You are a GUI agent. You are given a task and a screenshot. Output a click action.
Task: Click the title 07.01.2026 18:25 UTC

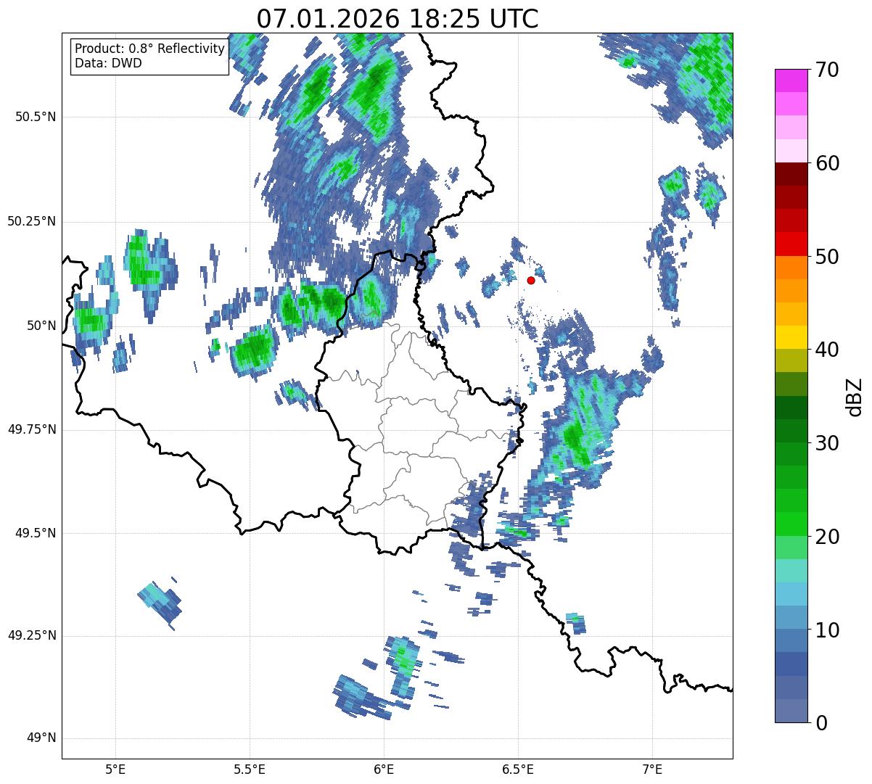coord(398,18)
